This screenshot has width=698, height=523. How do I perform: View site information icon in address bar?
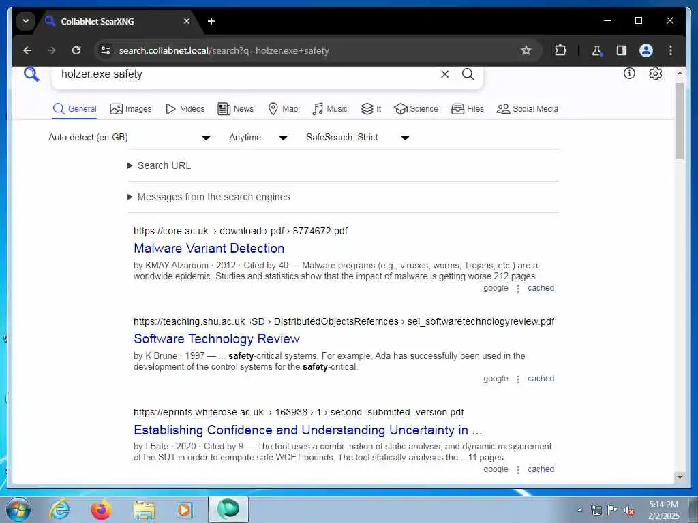(x=106, y=50)
